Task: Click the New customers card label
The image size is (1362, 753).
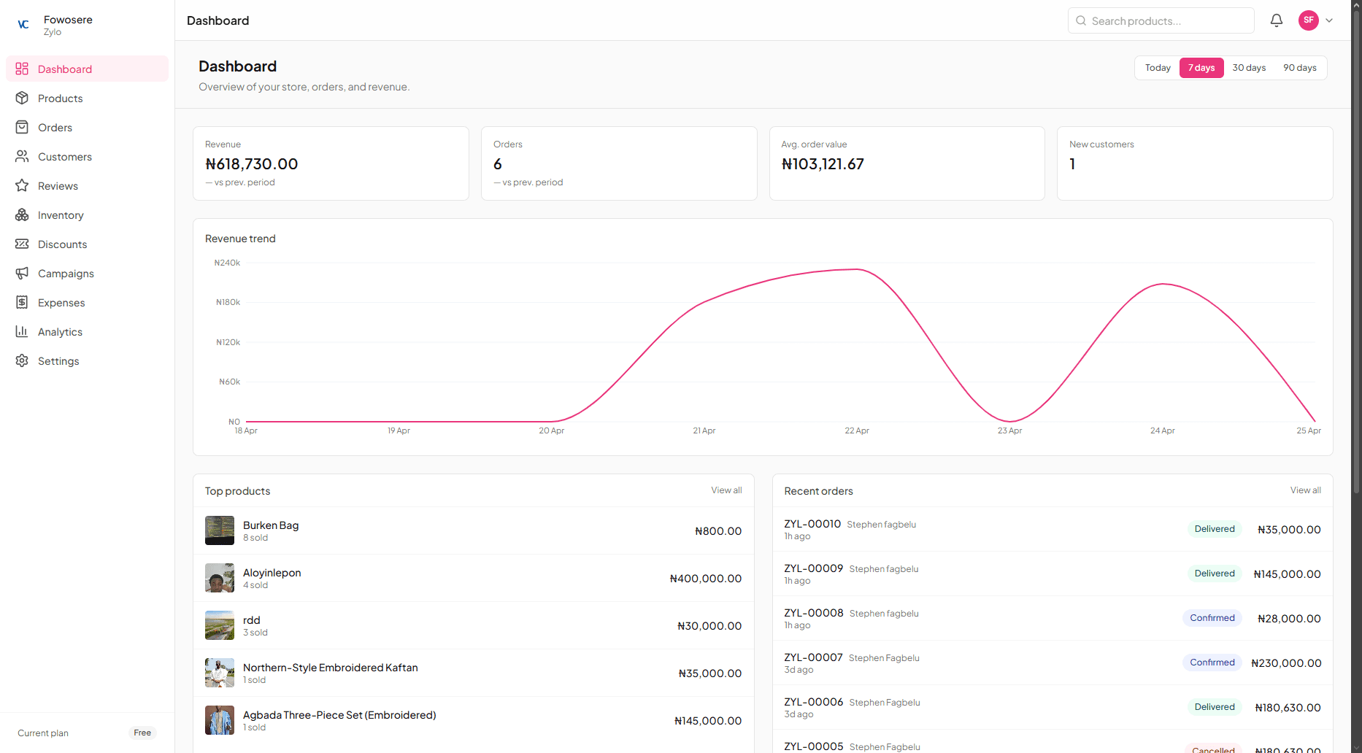Action: [x=1101, y=144]
